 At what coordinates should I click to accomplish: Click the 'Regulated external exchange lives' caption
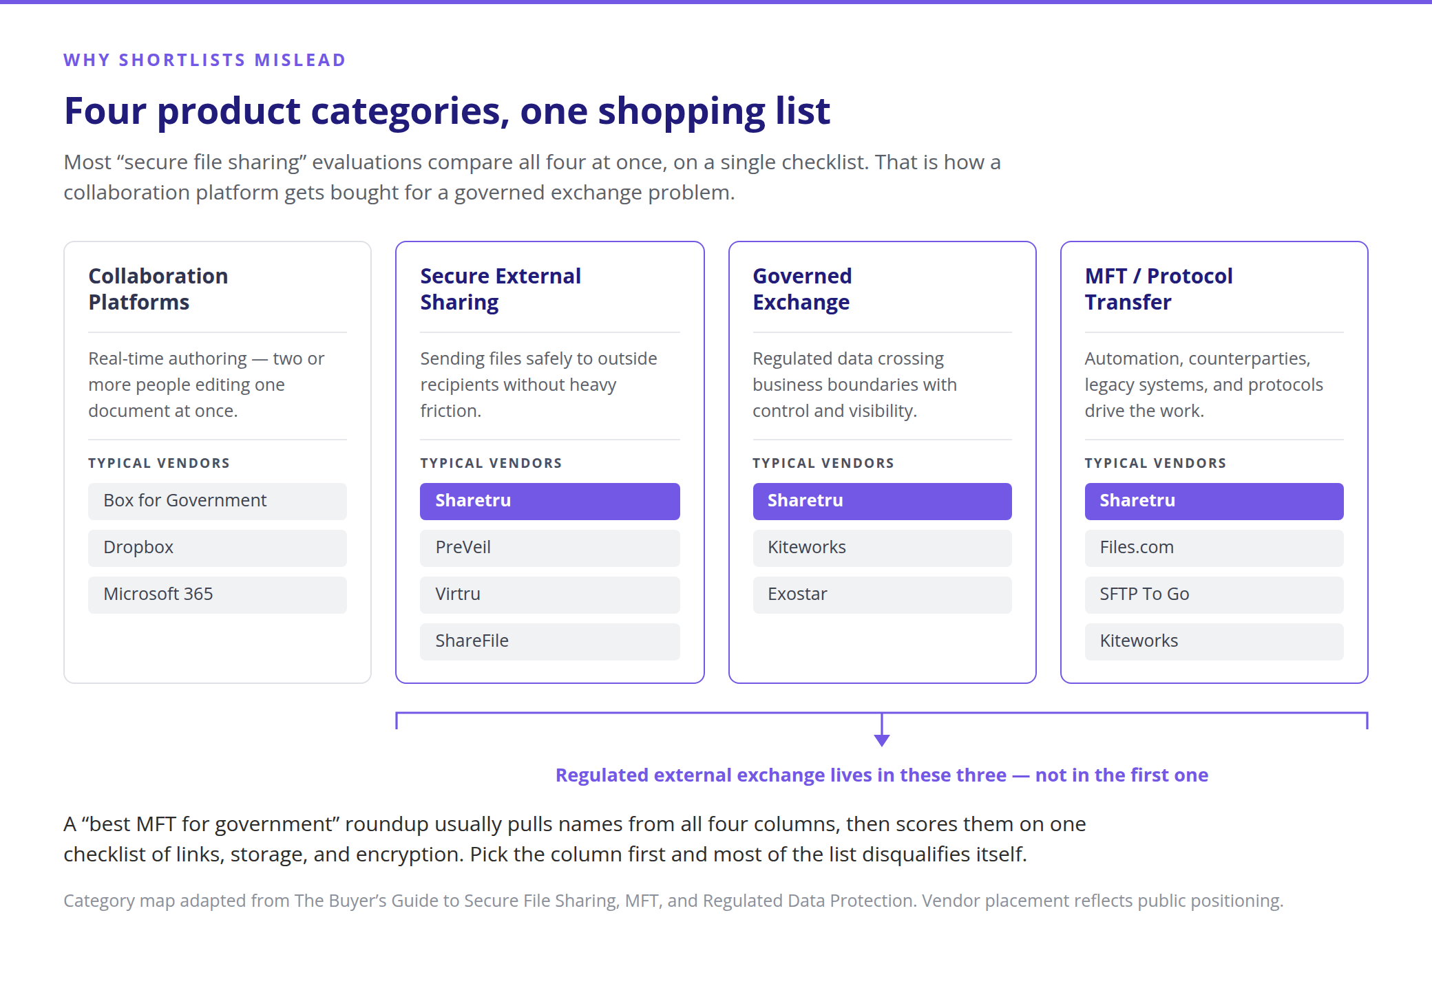click(882, 775)
